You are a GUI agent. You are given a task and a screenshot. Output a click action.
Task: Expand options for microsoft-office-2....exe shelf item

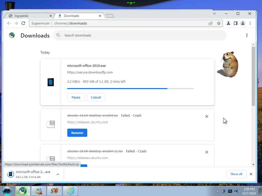click(58, 174)
